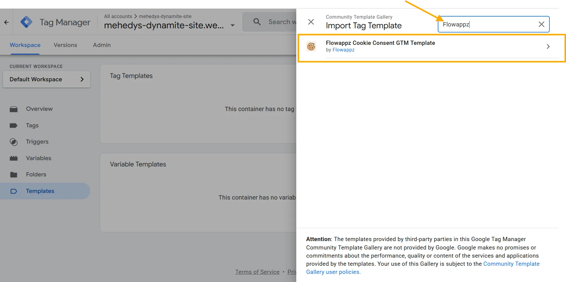Click the search magnifier icon
This screenshot has height=282, width=566.
coord(257,22)
